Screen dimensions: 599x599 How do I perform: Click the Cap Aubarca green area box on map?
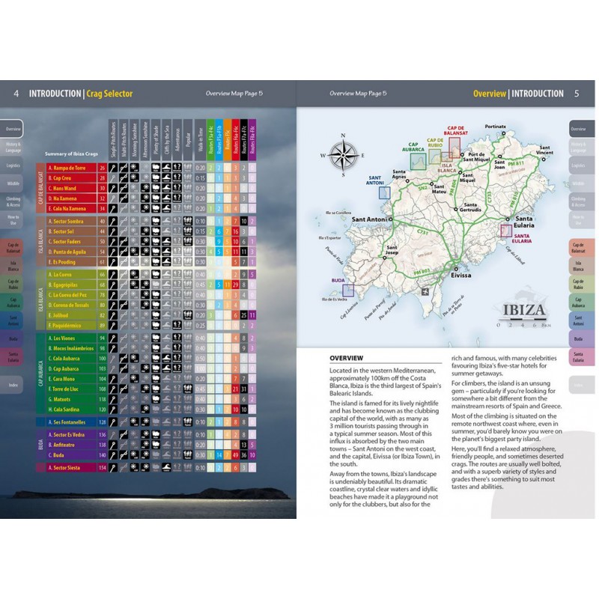418,156
